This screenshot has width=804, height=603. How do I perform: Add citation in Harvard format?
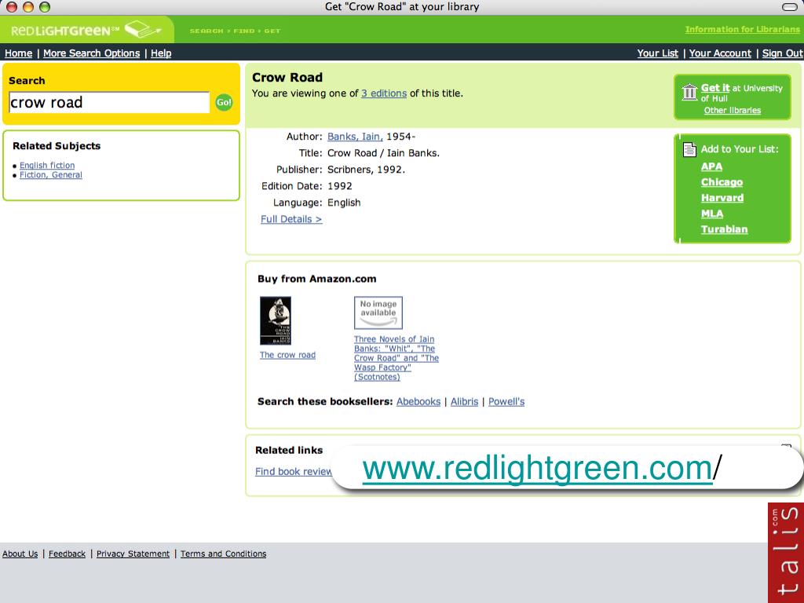coord(722,198)
